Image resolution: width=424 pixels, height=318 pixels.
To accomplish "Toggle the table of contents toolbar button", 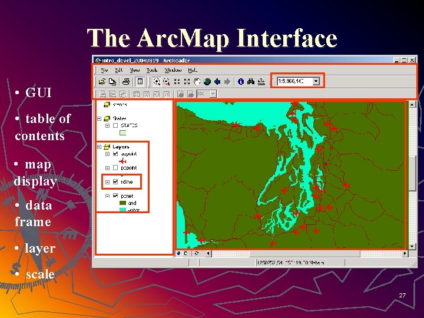I will [x=140, y=81].
